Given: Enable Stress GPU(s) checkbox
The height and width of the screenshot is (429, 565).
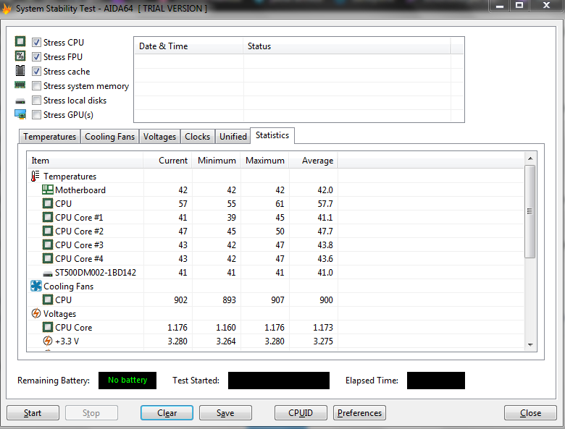Looking at the screenshot, I should (x=36, y=115).
